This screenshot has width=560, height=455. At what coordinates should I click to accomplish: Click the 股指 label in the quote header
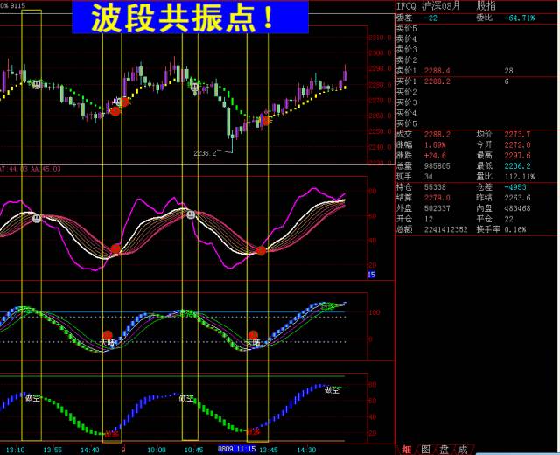[x=486, y=6]
